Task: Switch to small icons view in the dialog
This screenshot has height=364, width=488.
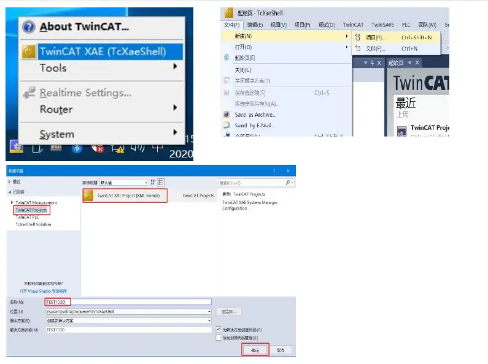Action: point(153,183)
